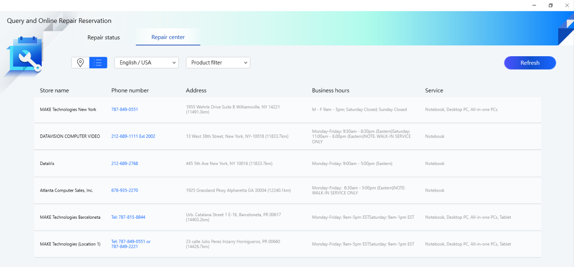The height and width of the screenshot is (267, 574).
Task: Click address Urb. Catalana Street Barceloneta
Action: [233, 217]
